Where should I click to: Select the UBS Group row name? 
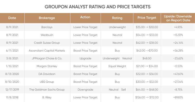47,82
